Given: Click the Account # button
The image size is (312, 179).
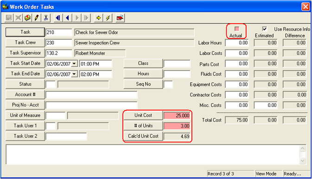Looking at the screenshot, I should pyautogui.click(x=25, y=94).
